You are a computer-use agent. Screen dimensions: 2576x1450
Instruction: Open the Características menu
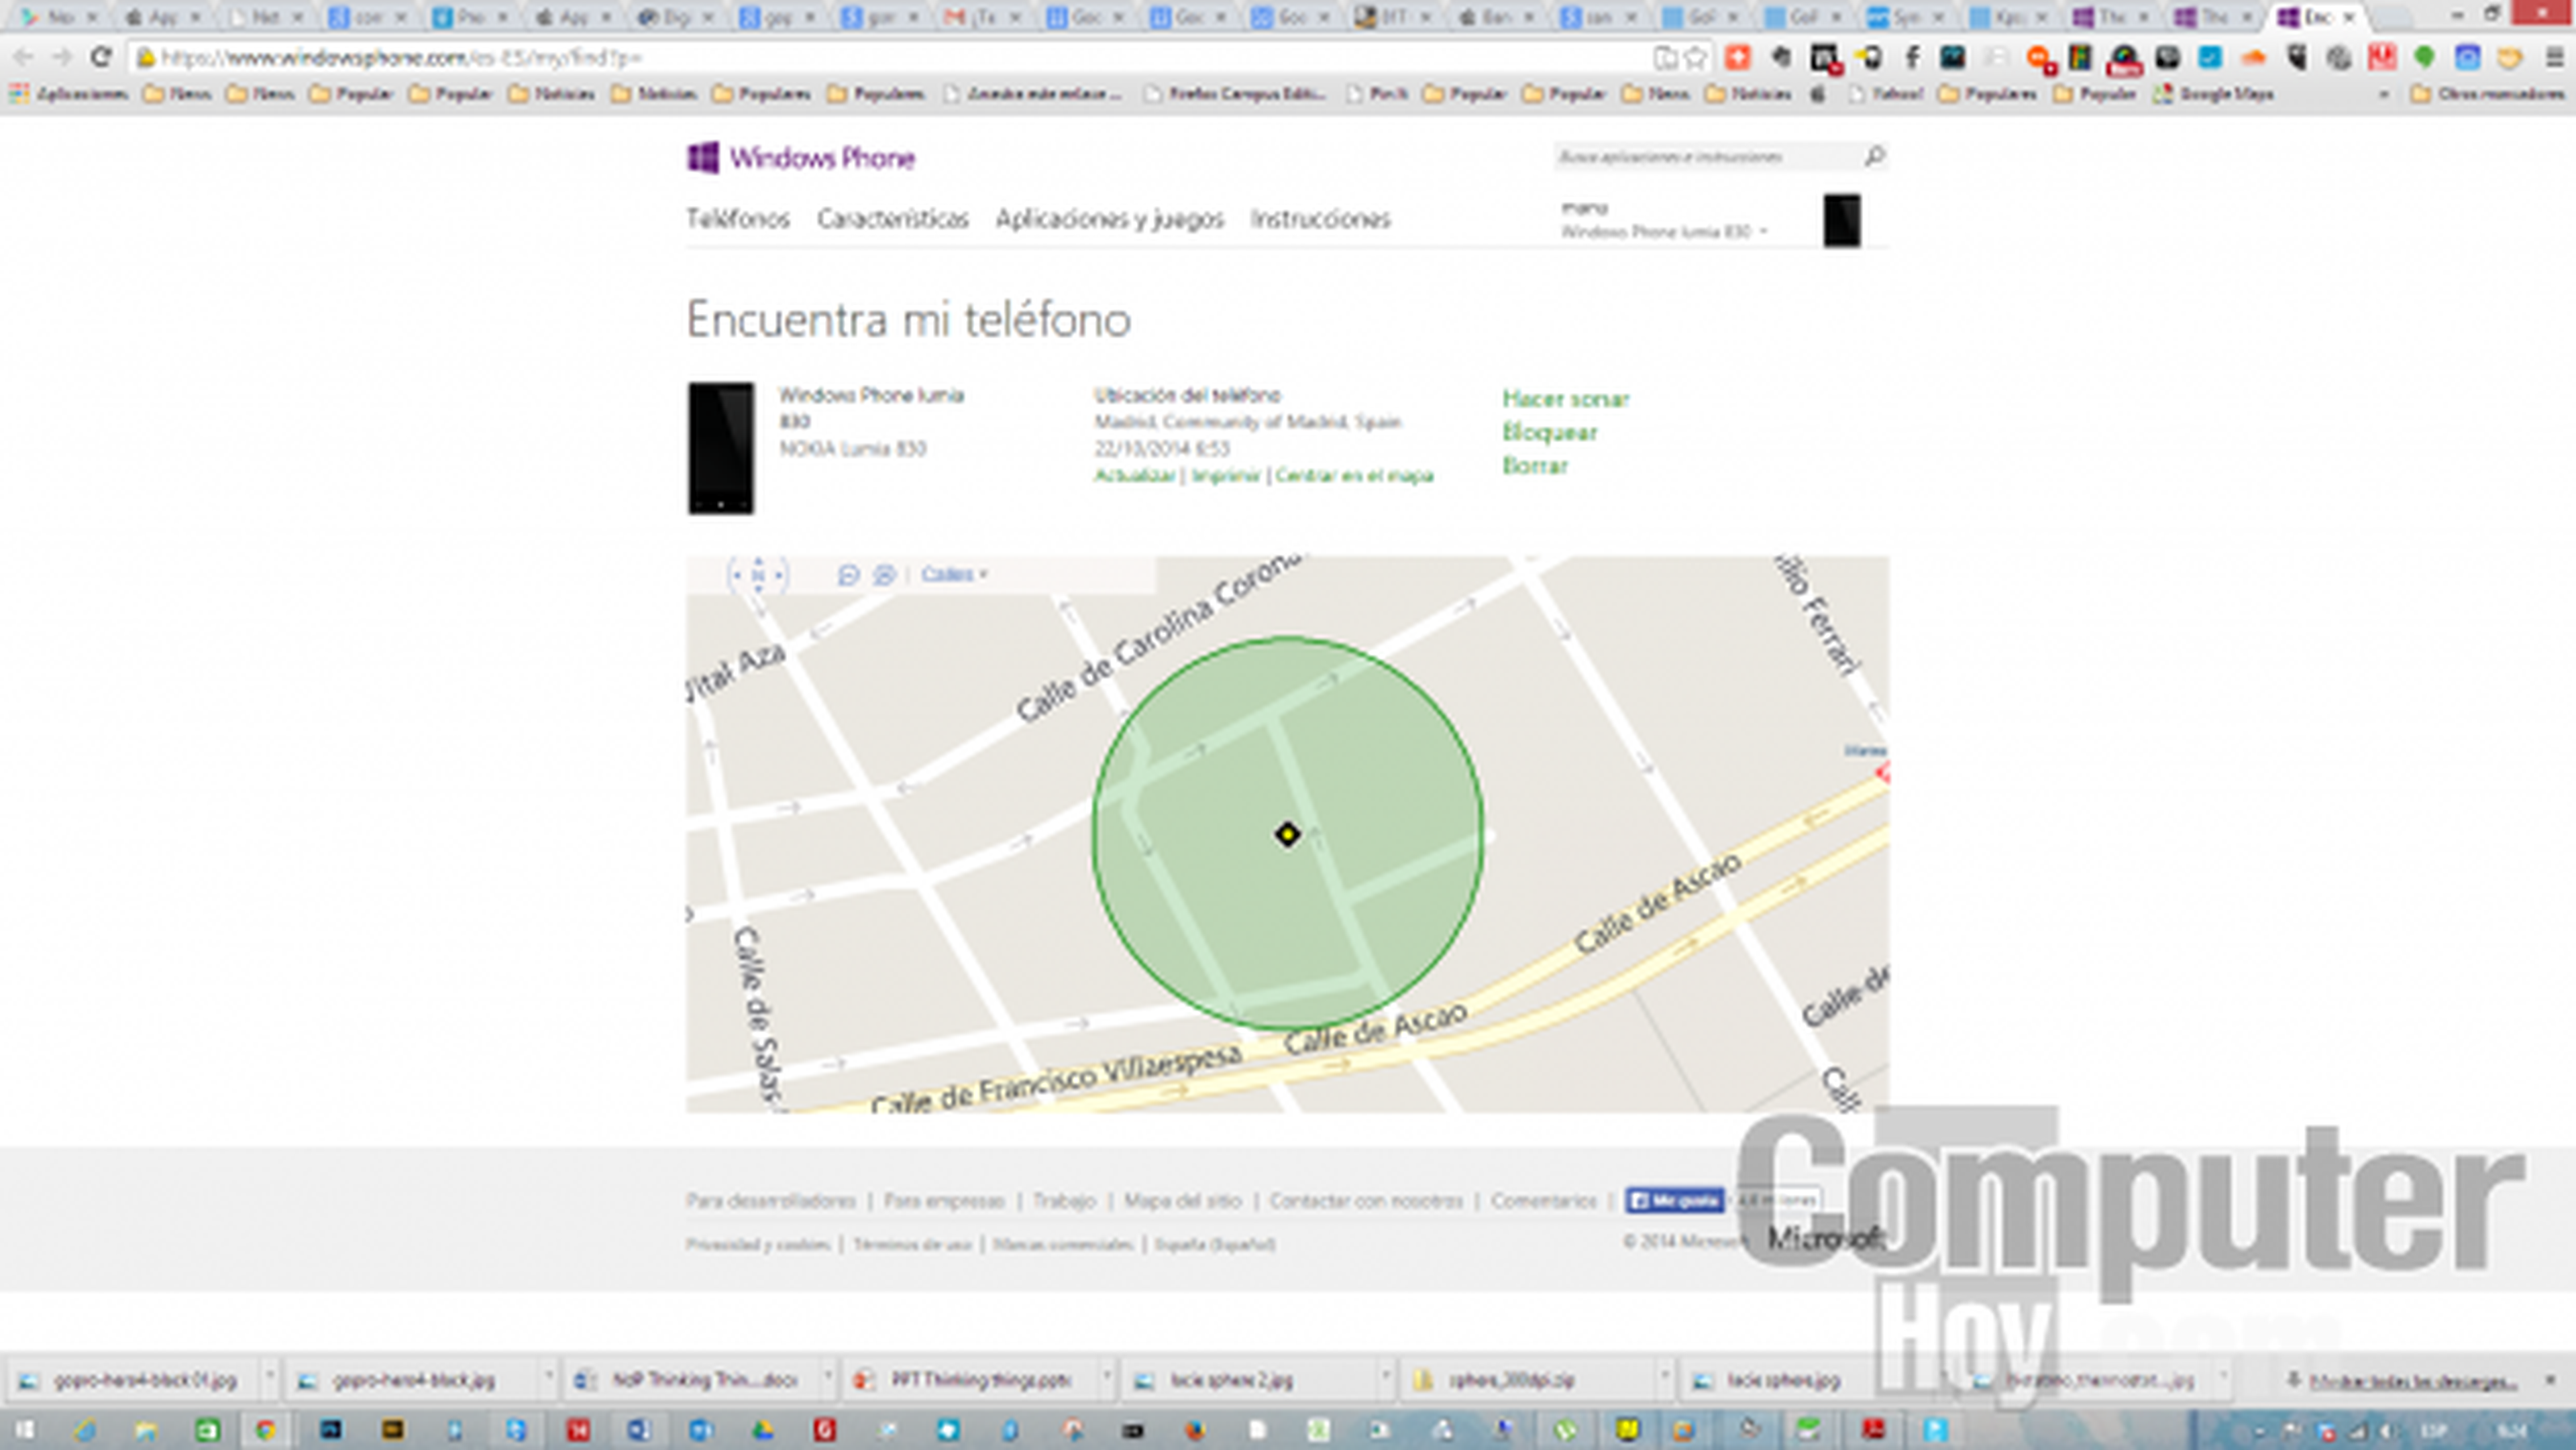pyautogui.click(x=893, y=219)
